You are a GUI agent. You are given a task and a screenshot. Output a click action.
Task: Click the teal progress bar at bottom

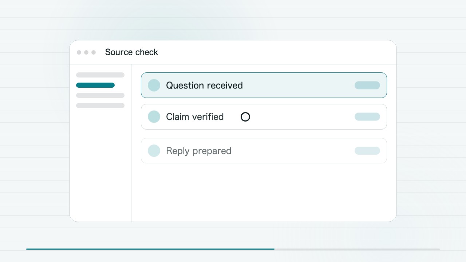pos(150,249)
